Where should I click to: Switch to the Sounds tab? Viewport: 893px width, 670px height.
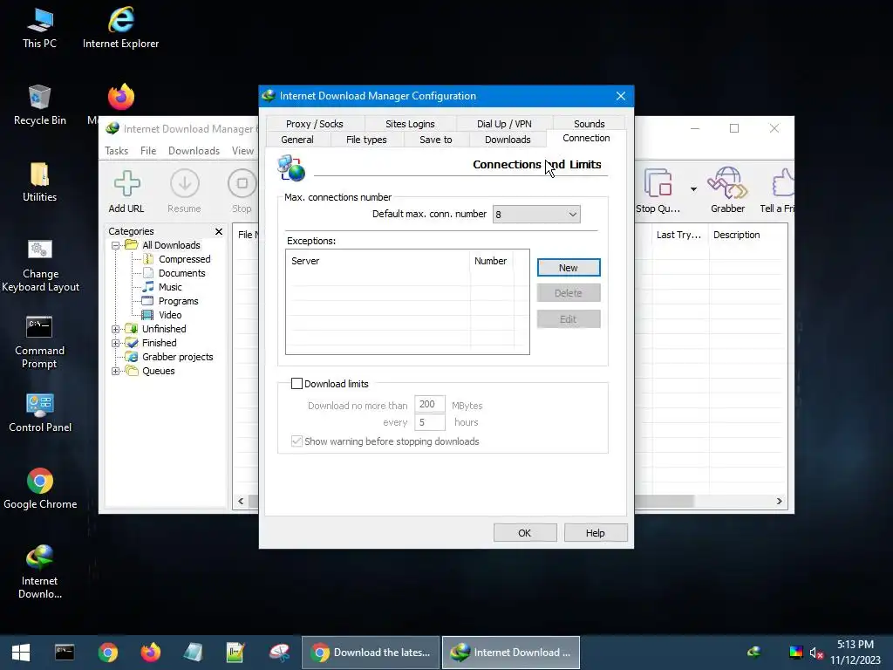point(589,124)
